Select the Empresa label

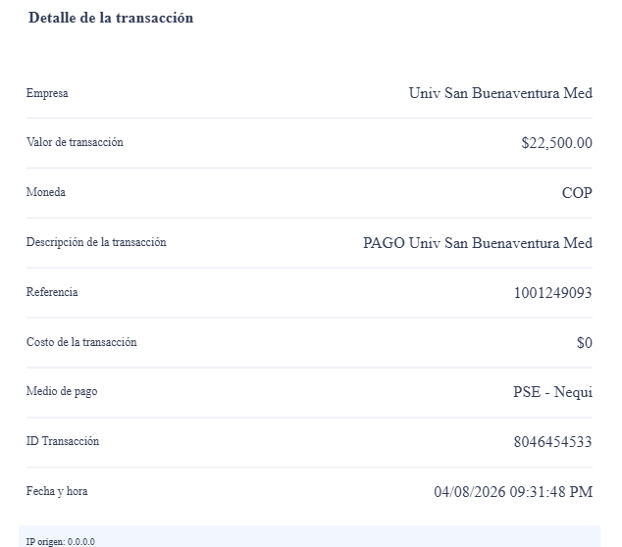pos(47,93)
